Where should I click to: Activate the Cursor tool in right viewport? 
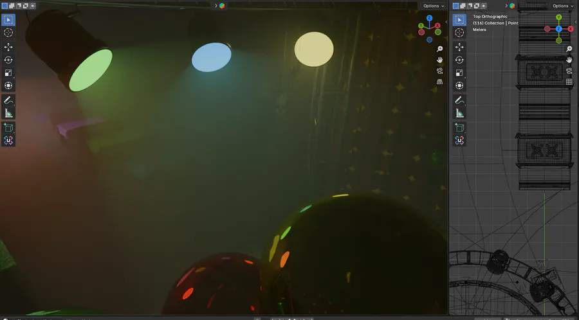point(459,32)
